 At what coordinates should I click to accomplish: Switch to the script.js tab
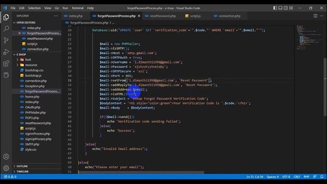click(x=195, y=16)
